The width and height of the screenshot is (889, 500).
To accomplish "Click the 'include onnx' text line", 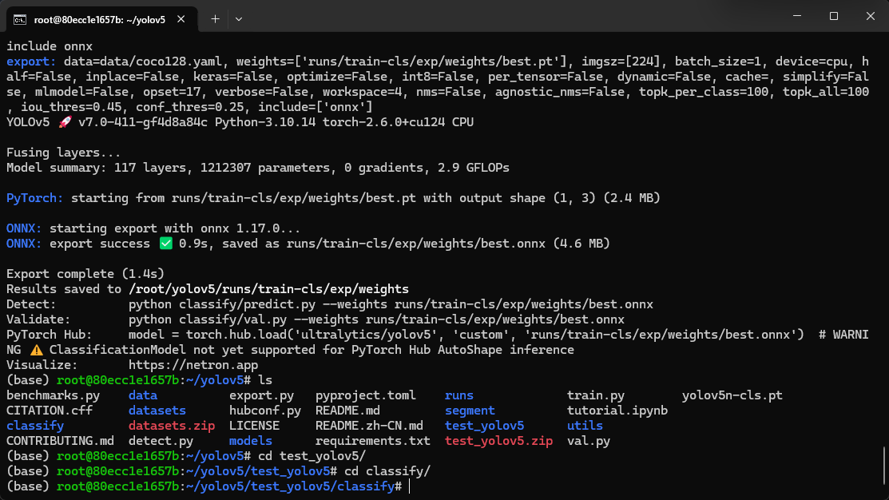I will (50, 46).
